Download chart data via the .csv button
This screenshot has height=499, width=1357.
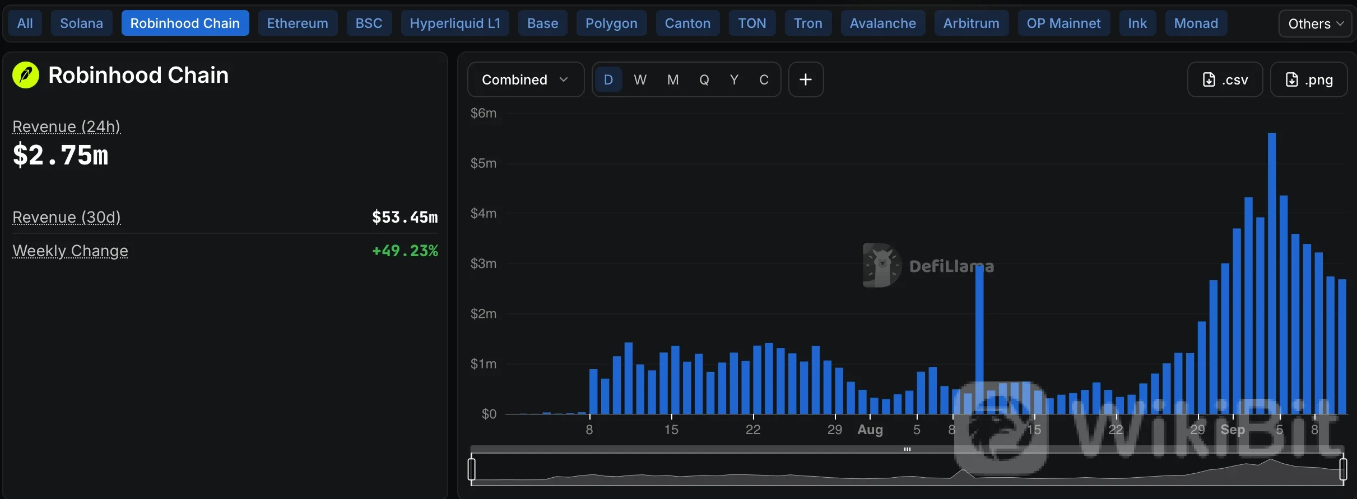(1225, 79)
